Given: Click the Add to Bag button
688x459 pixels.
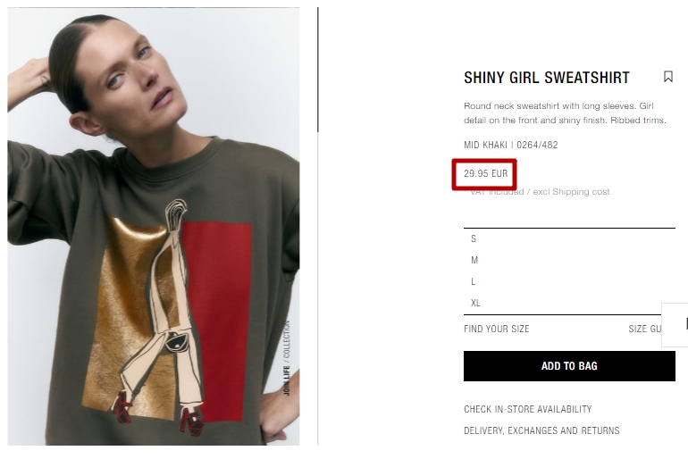Looking at the screenshot, I should coord(569,366).
